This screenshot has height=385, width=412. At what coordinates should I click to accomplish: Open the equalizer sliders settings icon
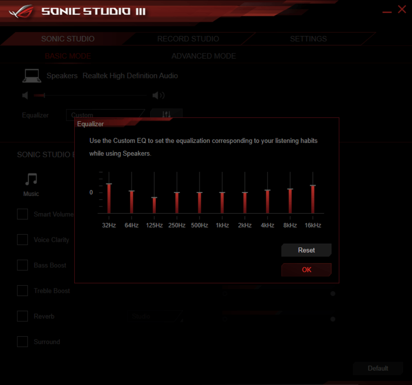click(x=166, y=113)
